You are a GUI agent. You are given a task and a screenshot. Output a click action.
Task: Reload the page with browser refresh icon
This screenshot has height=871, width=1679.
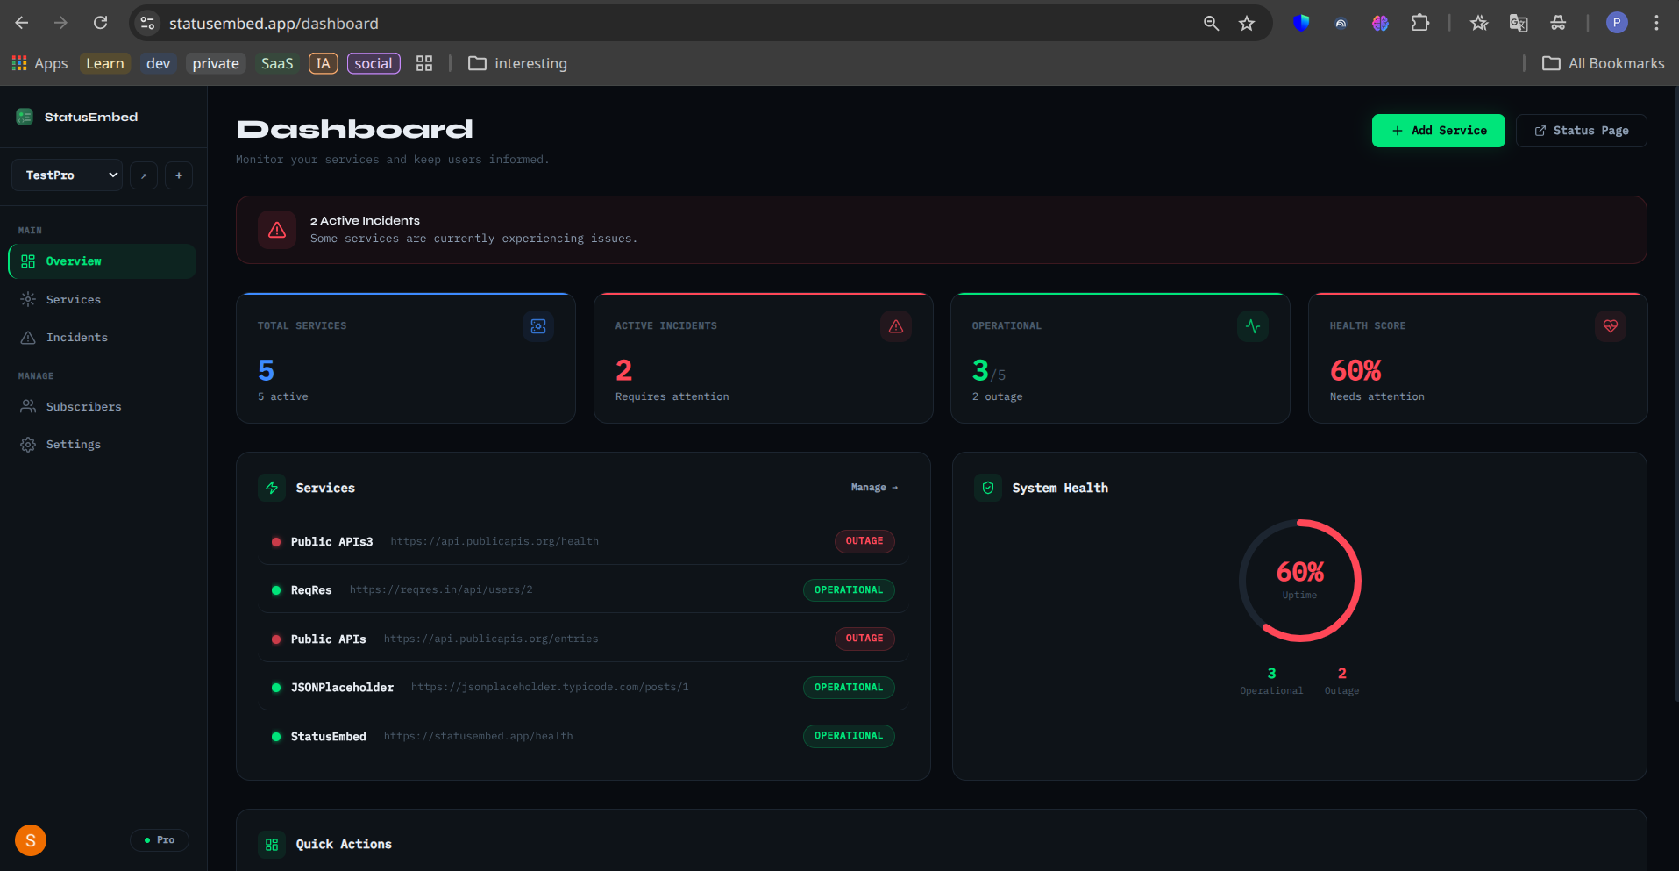[101, 23]
